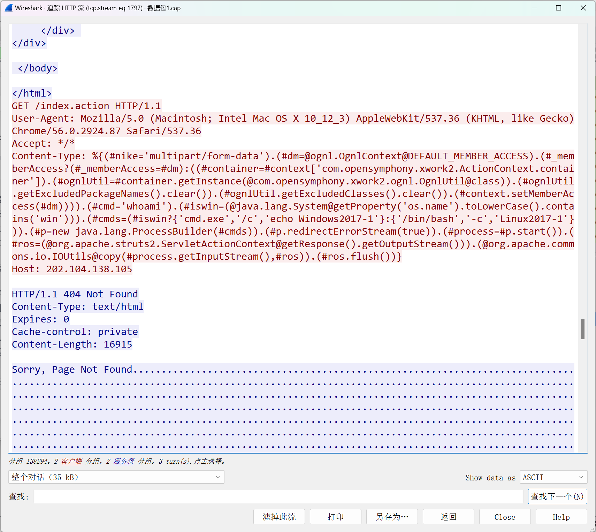596x532 pixels.
Task: Click the 'Cache-control: private' line
Action: [x=75, y=332]
